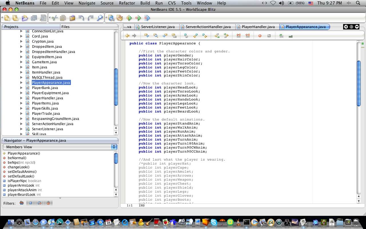Select ItemHandler.java in project tree
Viewport: 366px width, 229px height.
tap(46, 72)
